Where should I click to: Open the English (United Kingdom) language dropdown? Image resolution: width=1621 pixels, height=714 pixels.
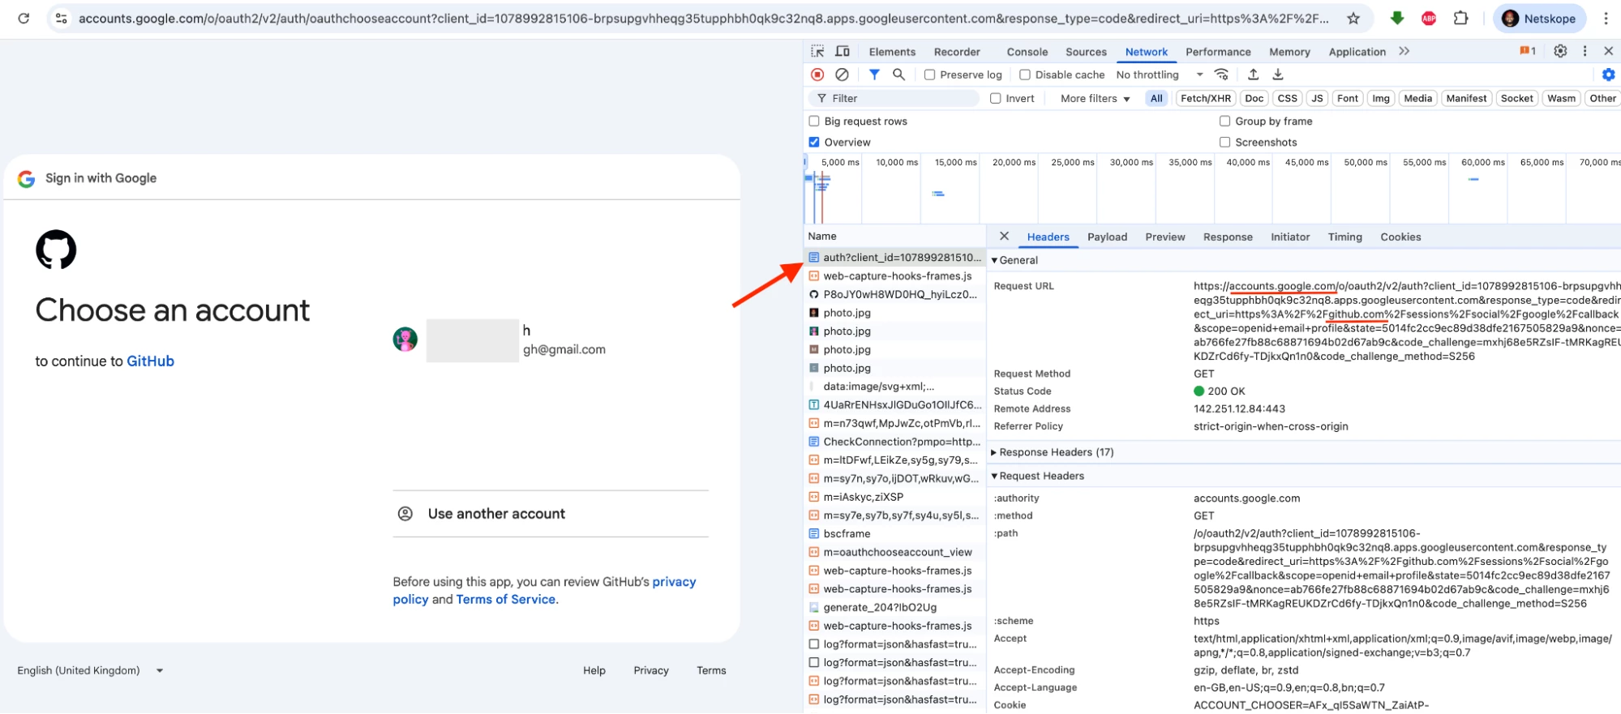click(90, 670)
